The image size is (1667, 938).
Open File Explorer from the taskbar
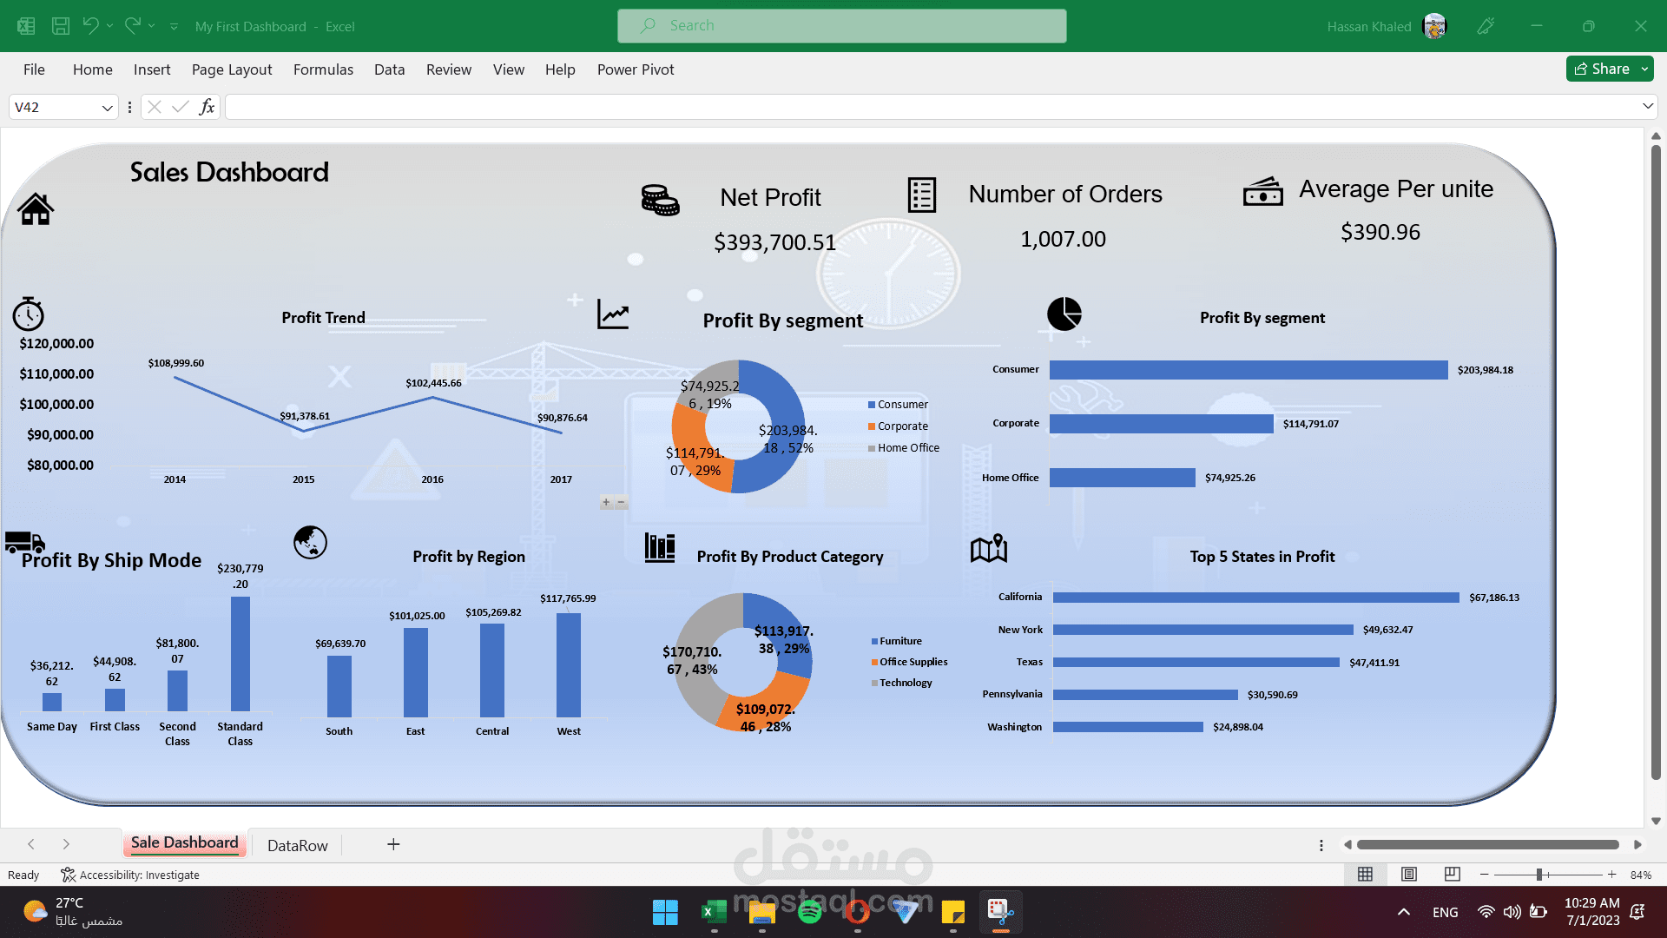click(x=761, y=912)
